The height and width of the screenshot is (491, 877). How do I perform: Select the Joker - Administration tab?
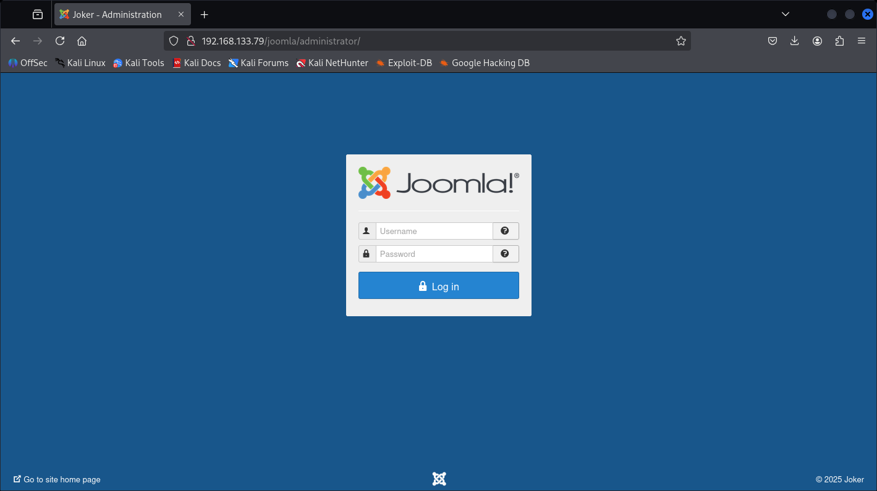pos(122,14)
